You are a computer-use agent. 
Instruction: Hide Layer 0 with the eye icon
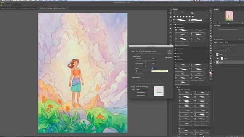pos(214,62)
